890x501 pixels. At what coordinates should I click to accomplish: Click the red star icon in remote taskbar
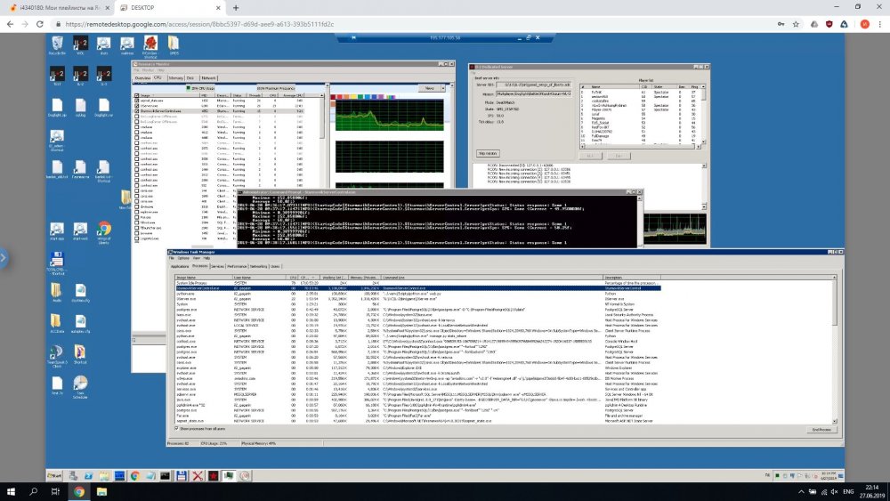213,475
